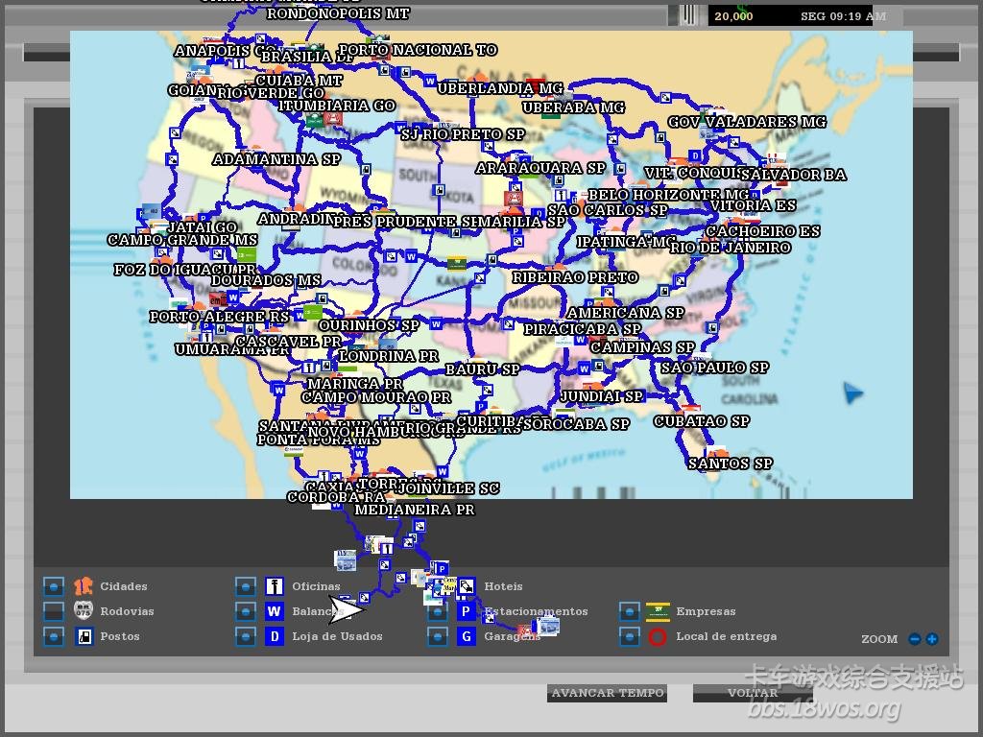983x737 pixels.
Task: Click the SAO PAULO SP city label
Action: coord(714,368)
